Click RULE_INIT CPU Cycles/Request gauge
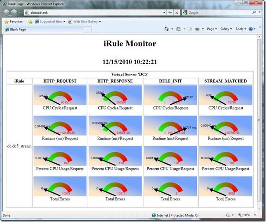The image size is (266, 222). pos(170,95)
